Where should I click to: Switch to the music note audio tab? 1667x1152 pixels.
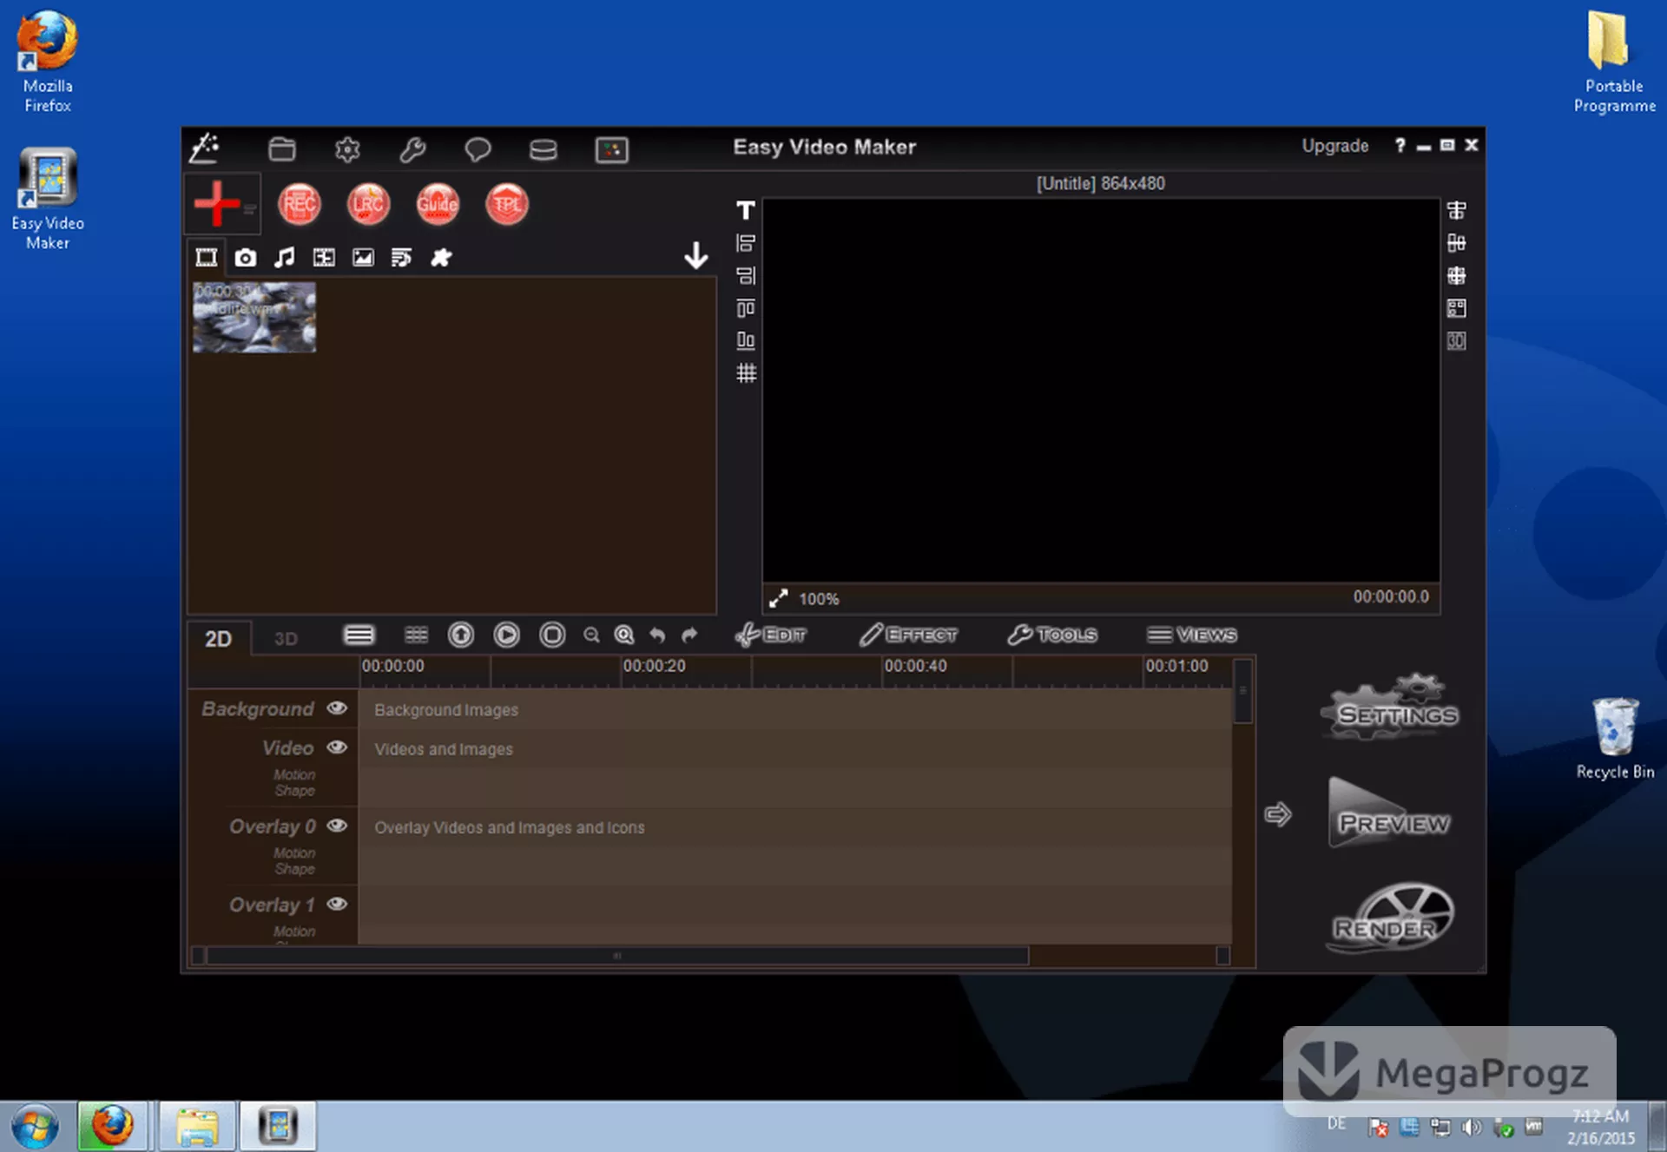coord(284,257)
